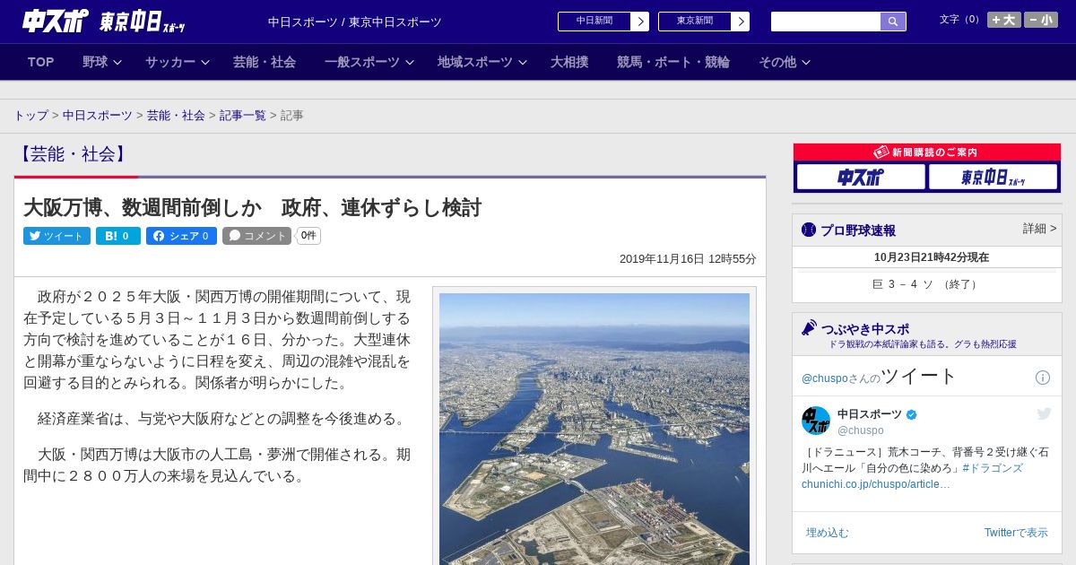1076x565 pixels.
Task: Click the 中日新聞 link button
Action: [x=603, y=22]
